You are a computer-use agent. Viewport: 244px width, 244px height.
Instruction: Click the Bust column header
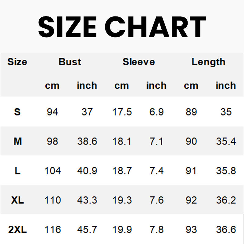pos(70,62)
